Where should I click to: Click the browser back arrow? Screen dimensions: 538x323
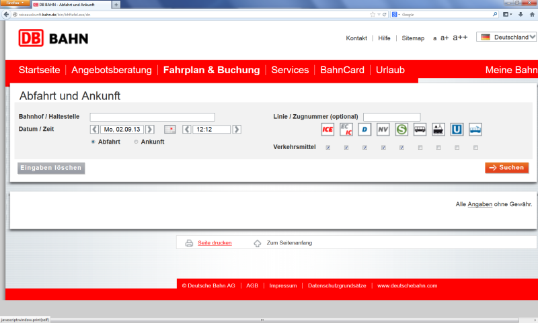(x=6, y=14)
